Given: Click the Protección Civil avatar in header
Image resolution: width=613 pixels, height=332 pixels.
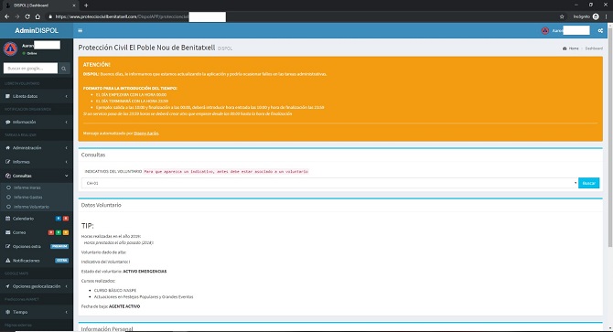Looking at the screenshot, I should point(545,30).
